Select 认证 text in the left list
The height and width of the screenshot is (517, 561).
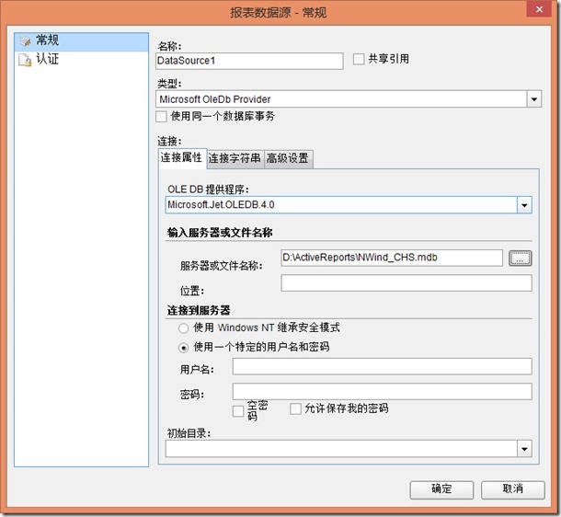pos(47,59)
